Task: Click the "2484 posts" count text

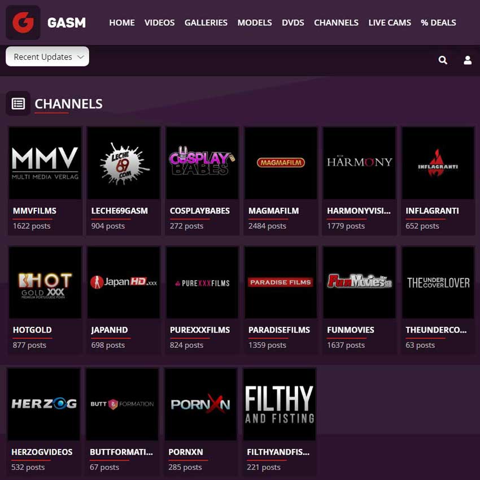Action: pos(267,226)
